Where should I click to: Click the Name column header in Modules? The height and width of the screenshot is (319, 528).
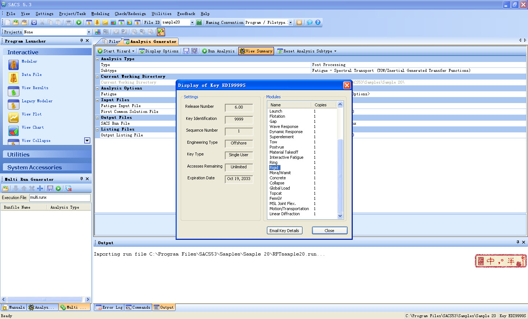(x=289, y=105)
